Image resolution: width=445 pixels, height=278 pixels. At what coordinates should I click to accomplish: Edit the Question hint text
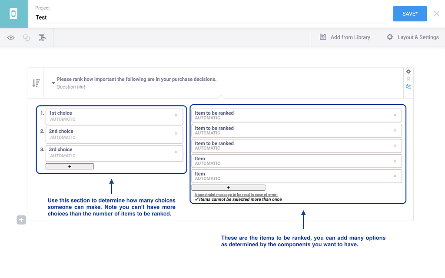point(71,87)
